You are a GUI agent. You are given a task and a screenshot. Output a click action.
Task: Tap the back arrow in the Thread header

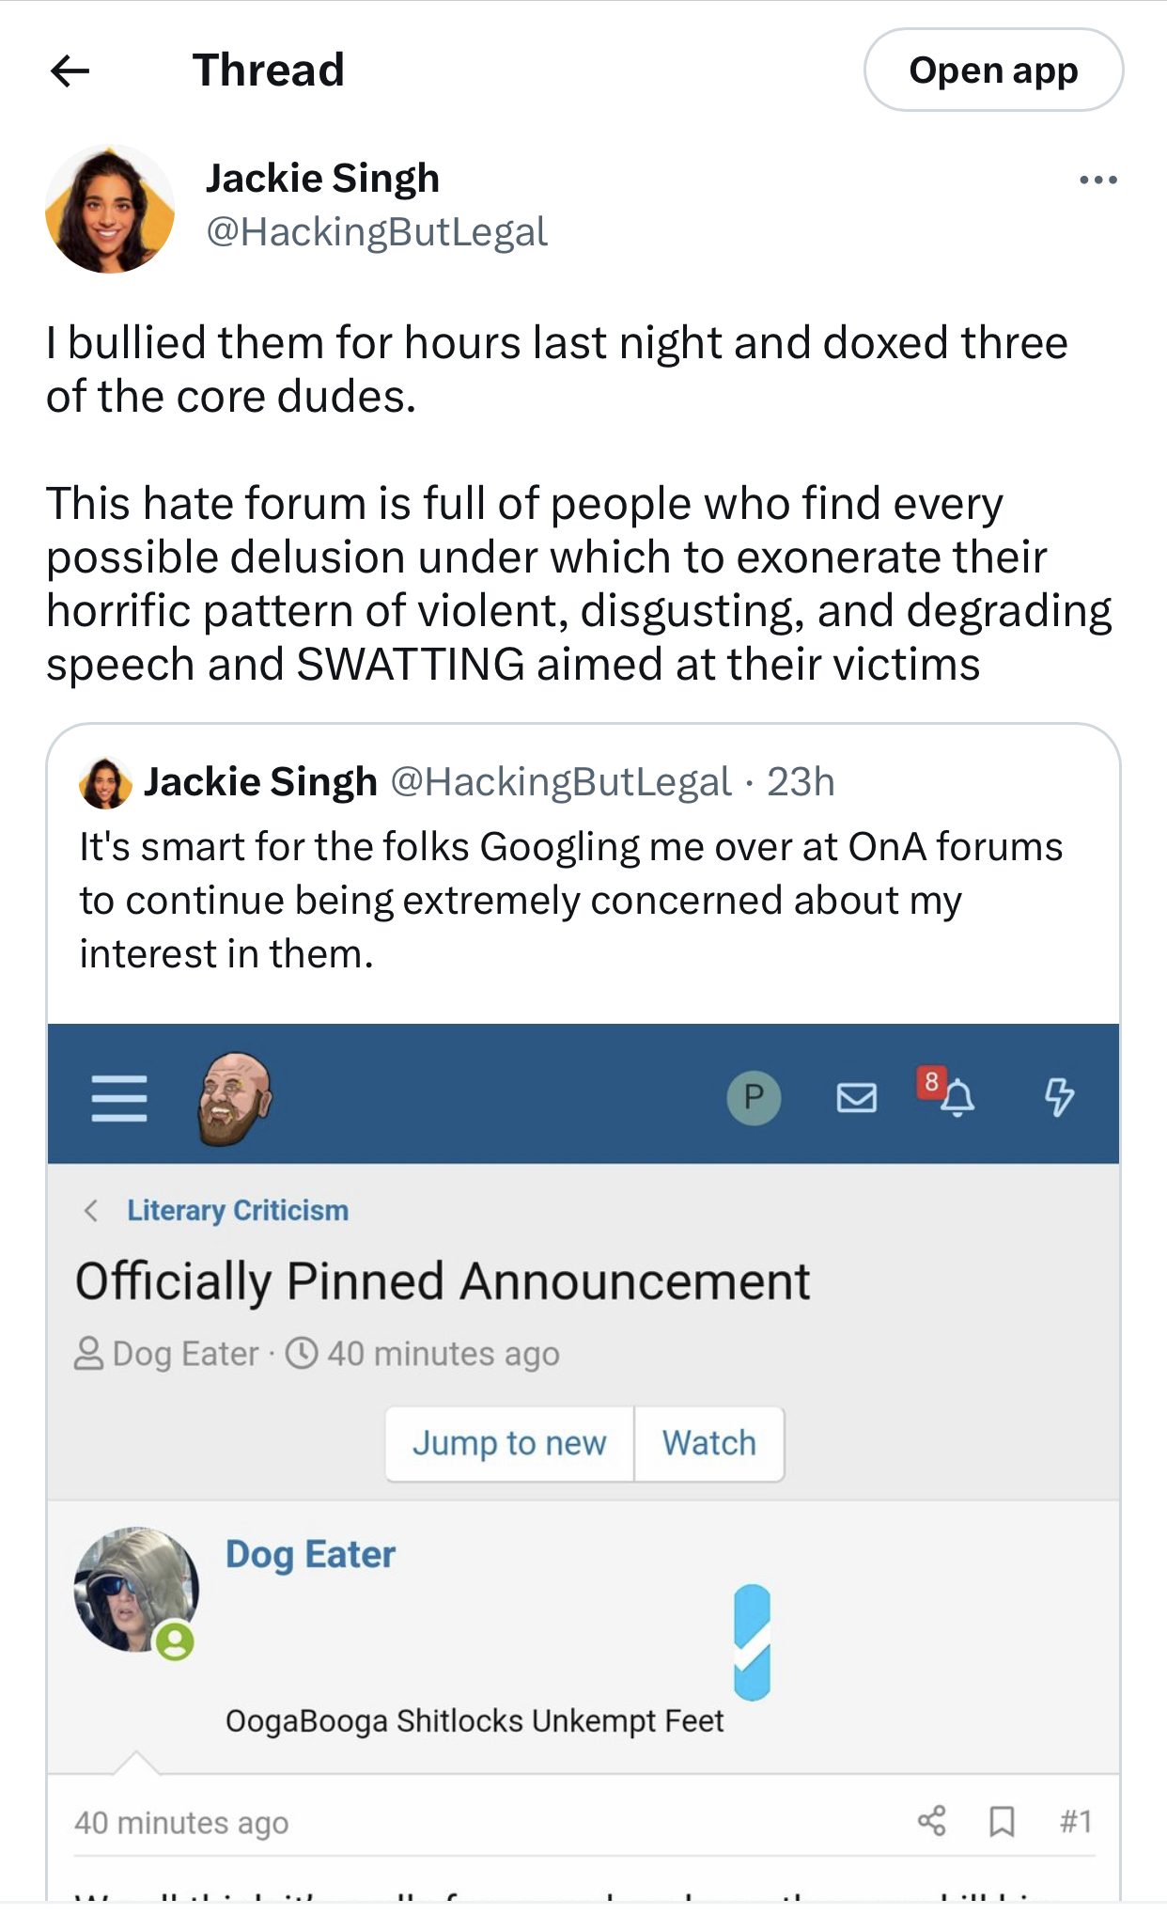pos(70,71)
